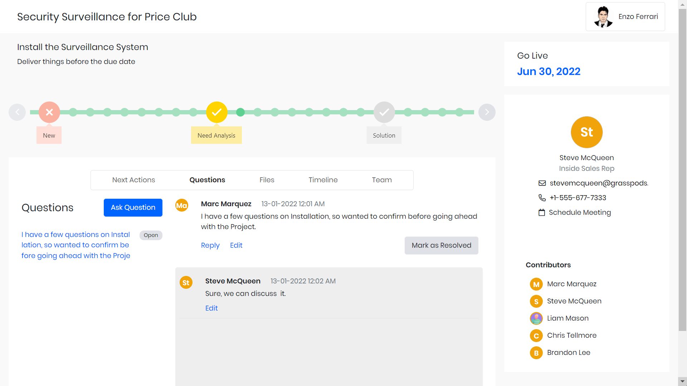Click Mark as Resolved button
The image size is (687, 386).
point(441,246)
